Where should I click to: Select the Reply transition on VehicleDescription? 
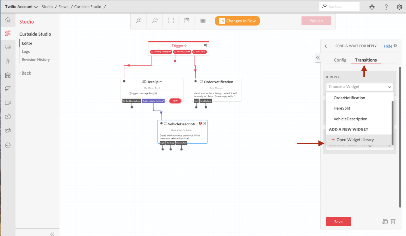162,143
